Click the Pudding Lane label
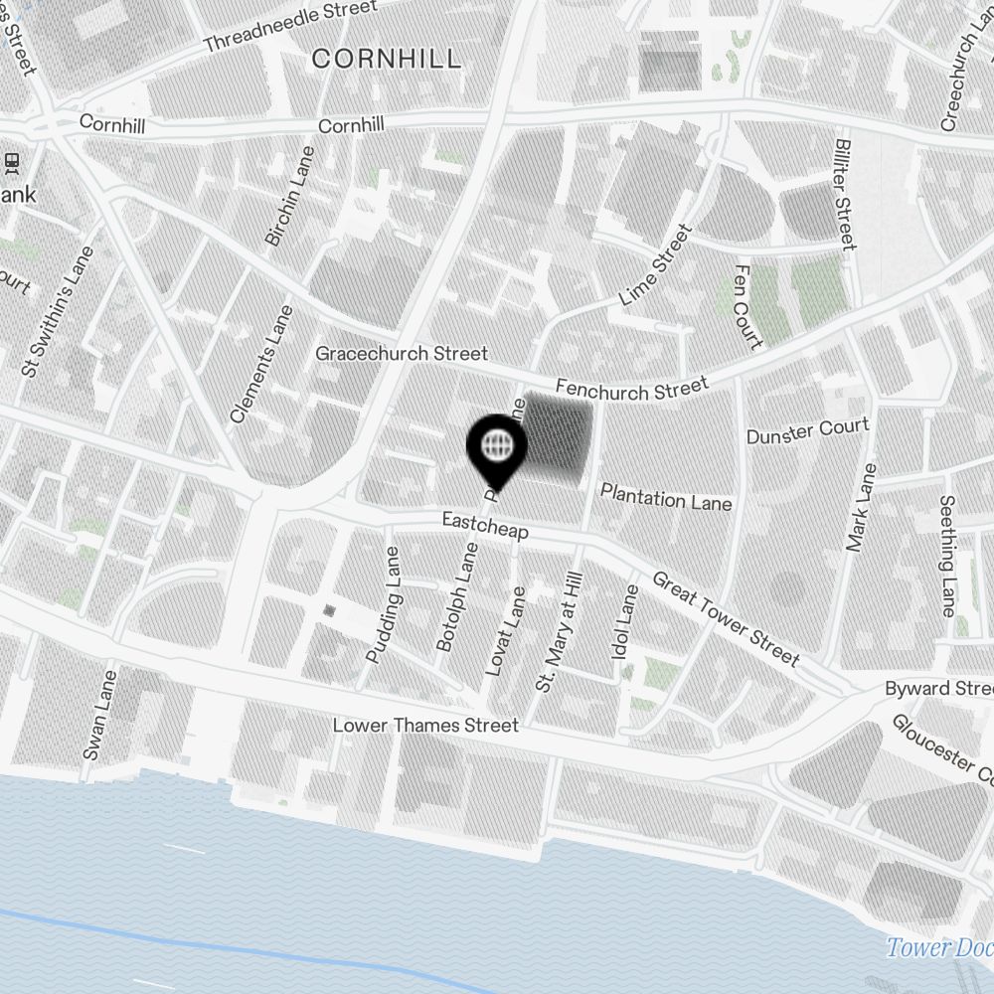 [384, 604]
